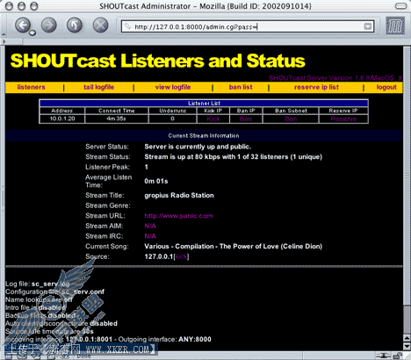The image size is (411, 360).
Task: Click the SHOUTcast Listeners and Status title
Action: coord(157,61)
